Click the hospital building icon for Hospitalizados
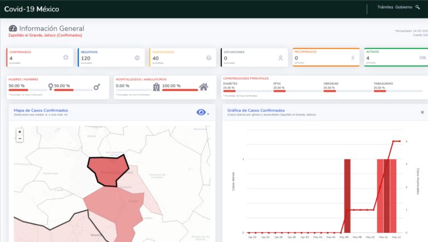The height and width of the screenshot is (242, 428). [x=156, y=86]
